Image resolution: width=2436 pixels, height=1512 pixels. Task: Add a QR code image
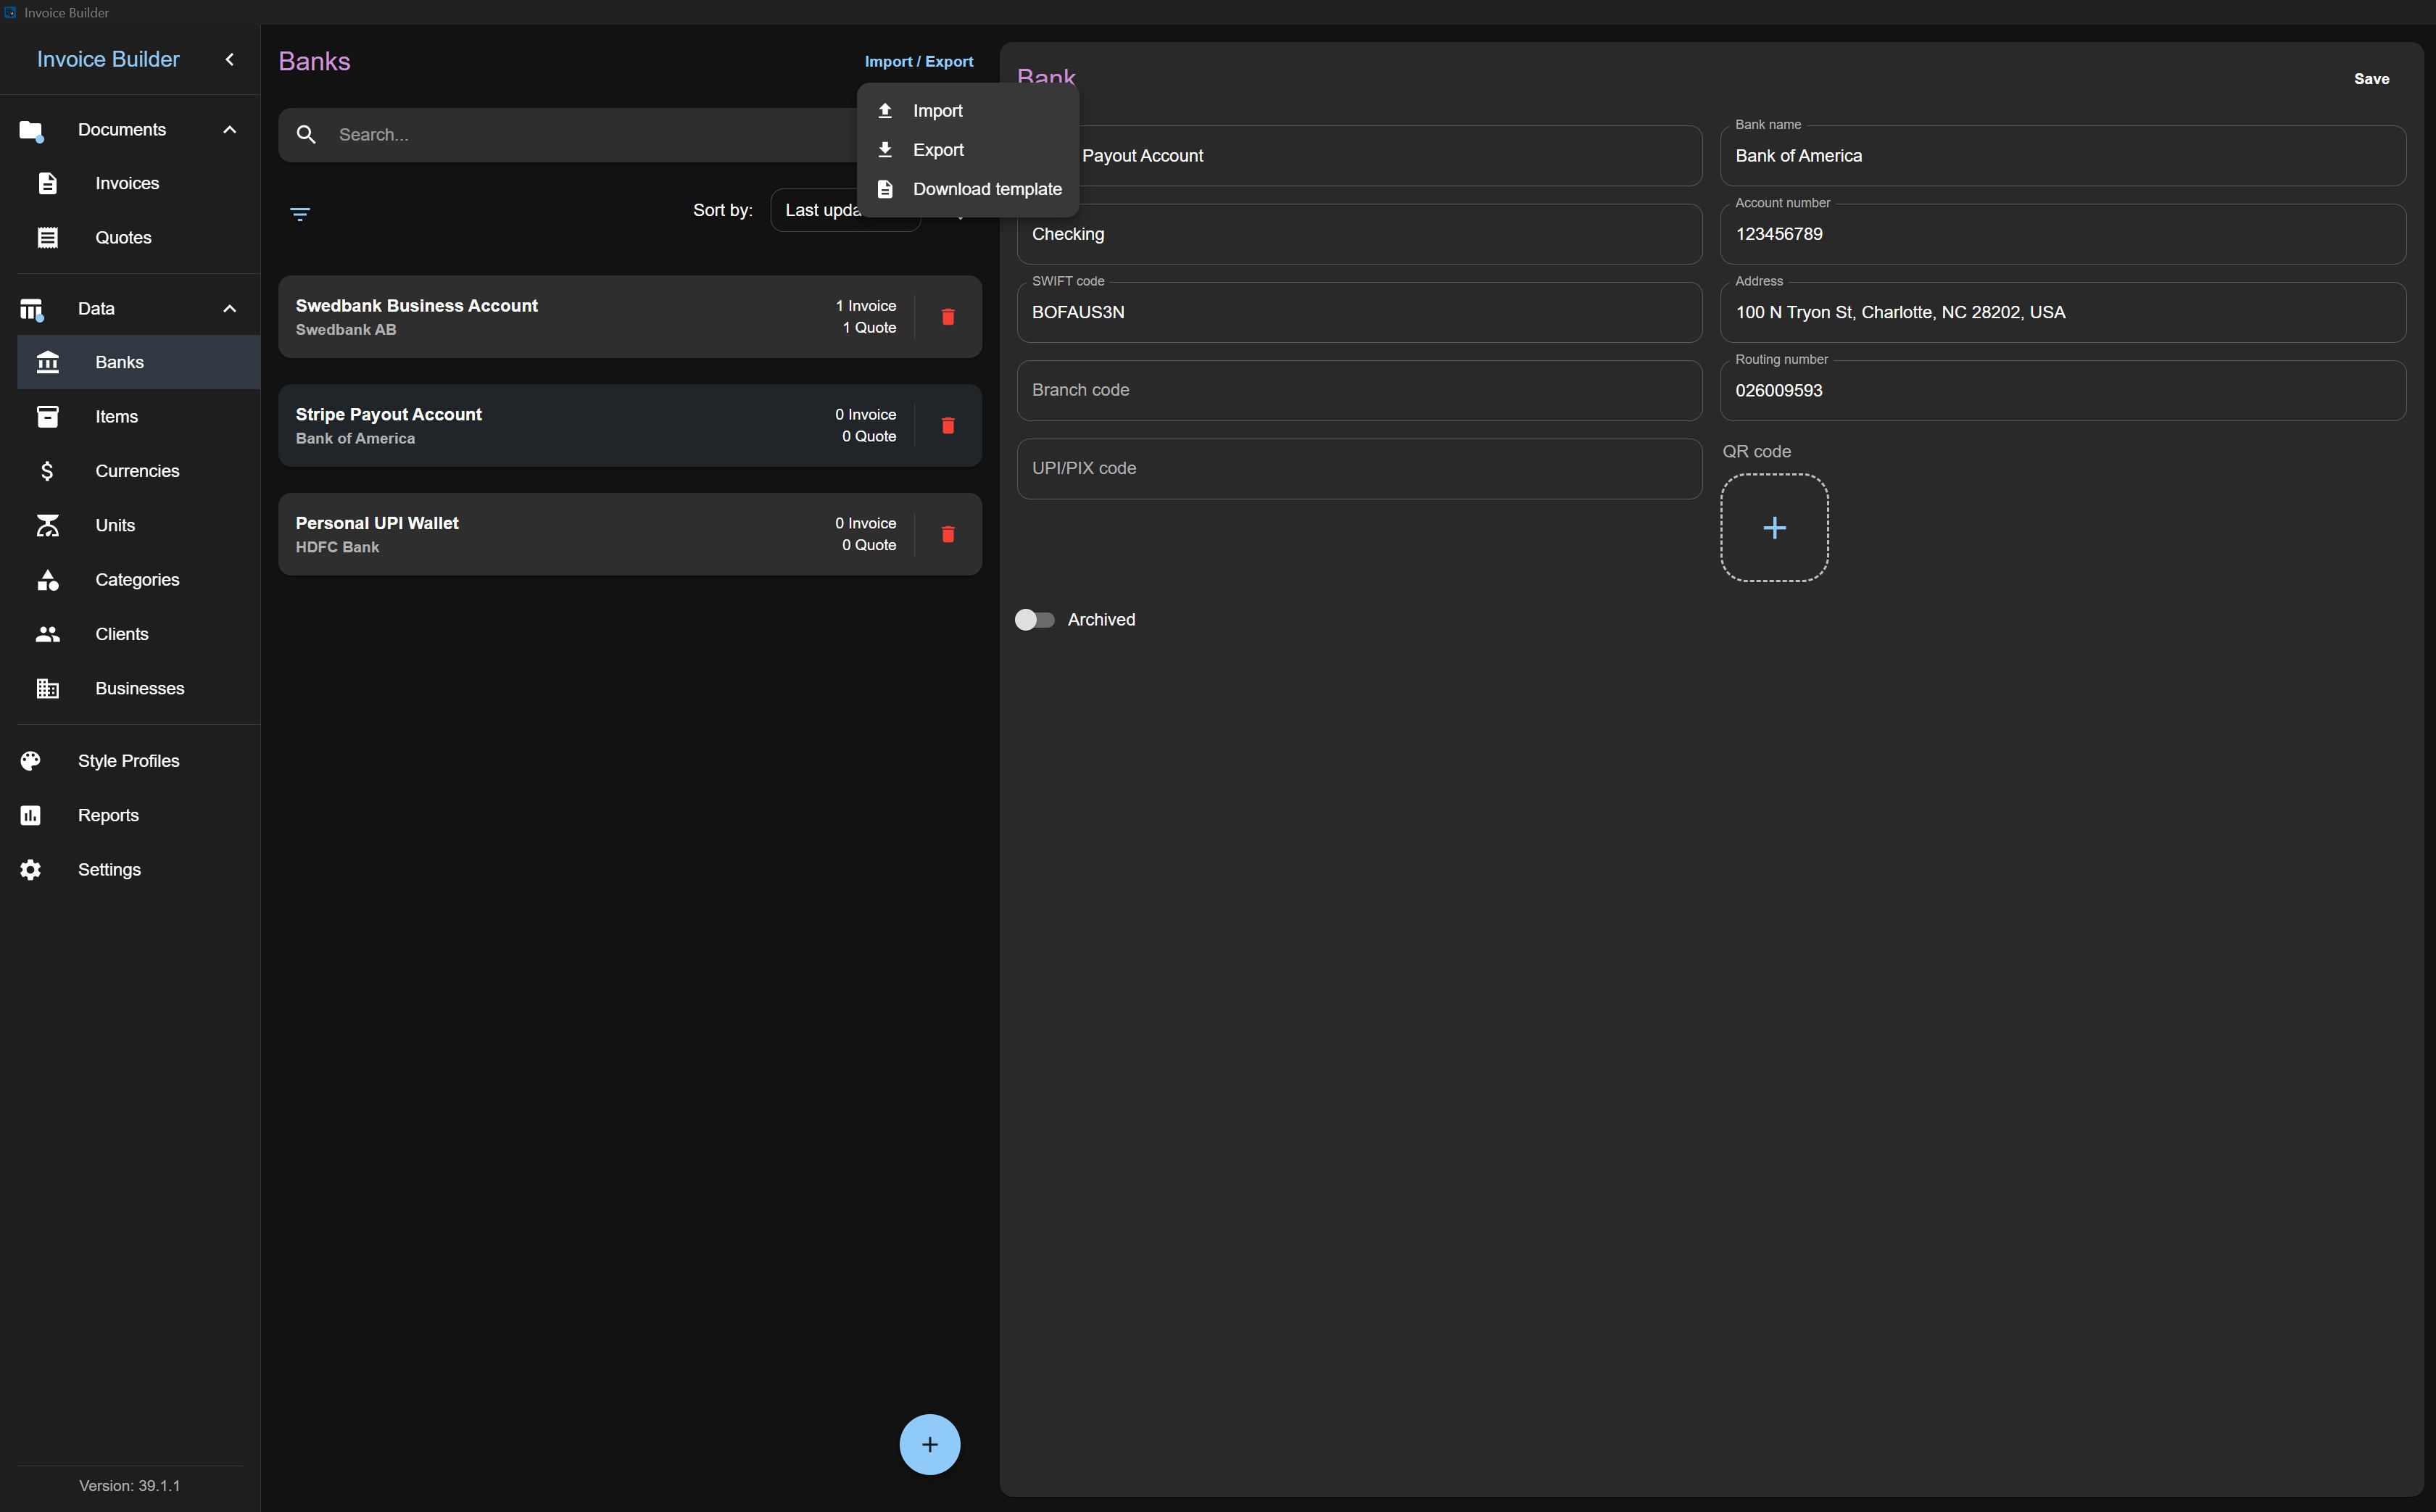coord(1774,527)
